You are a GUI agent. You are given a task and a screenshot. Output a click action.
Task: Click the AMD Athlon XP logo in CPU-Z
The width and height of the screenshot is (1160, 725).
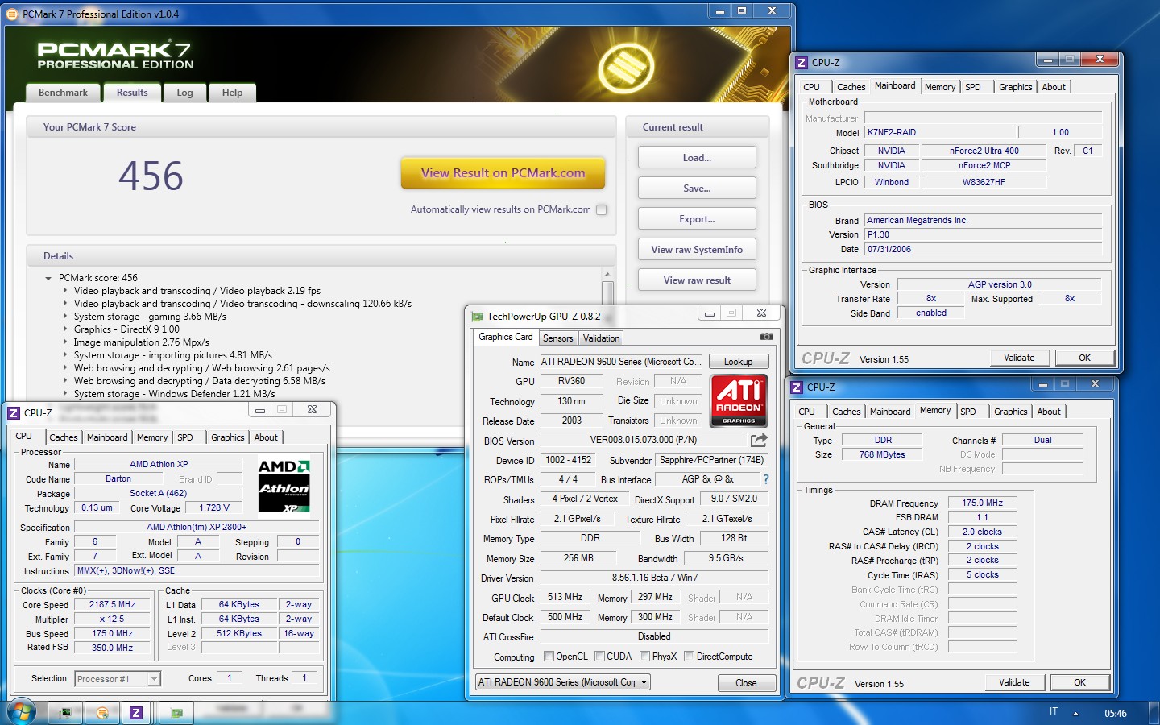click(284, 486)
